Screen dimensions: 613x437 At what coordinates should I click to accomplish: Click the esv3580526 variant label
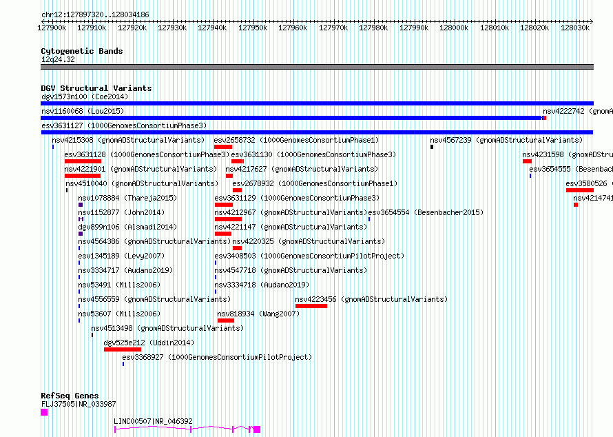pos(589,183)
